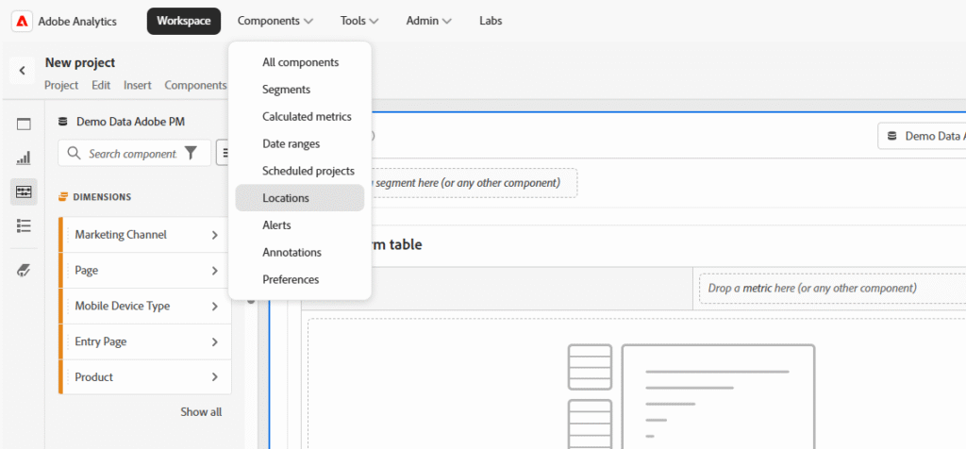Click the tag icon at bottom of the left rail
Image resolution: width=966 pixels, height=449 pixels.
[x=24, y=270]
